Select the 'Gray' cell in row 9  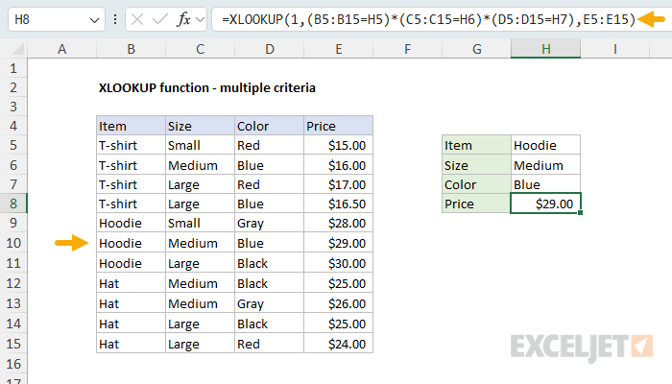tap(269, 223)
